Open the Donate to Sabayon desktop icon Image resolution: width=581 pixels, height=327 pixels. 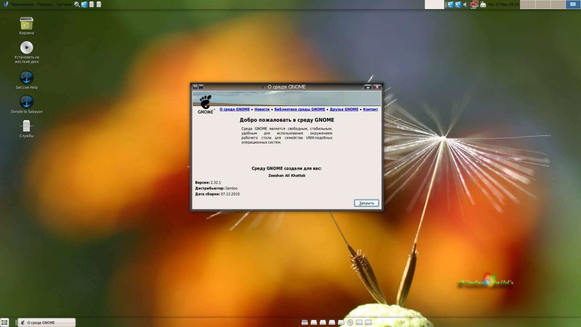[27, 102]
